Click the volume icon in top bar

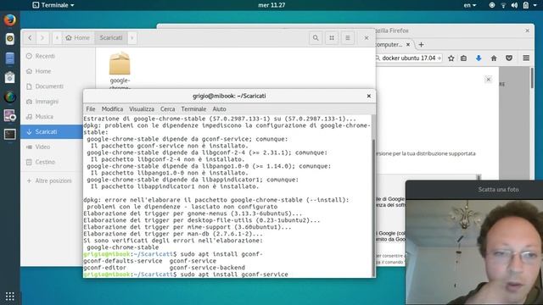pyautogui.click(x=515, y=5)
